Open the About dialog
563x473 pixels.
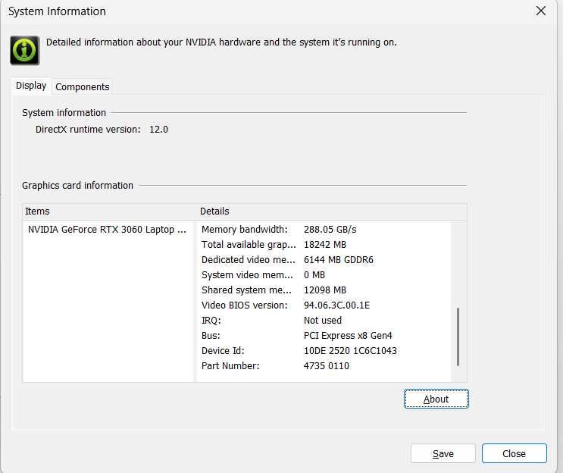[436, 399]
